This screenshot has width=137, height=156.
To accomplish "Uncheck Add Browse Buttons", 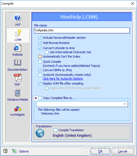I will pyautogui.click(x=40, y=43).
